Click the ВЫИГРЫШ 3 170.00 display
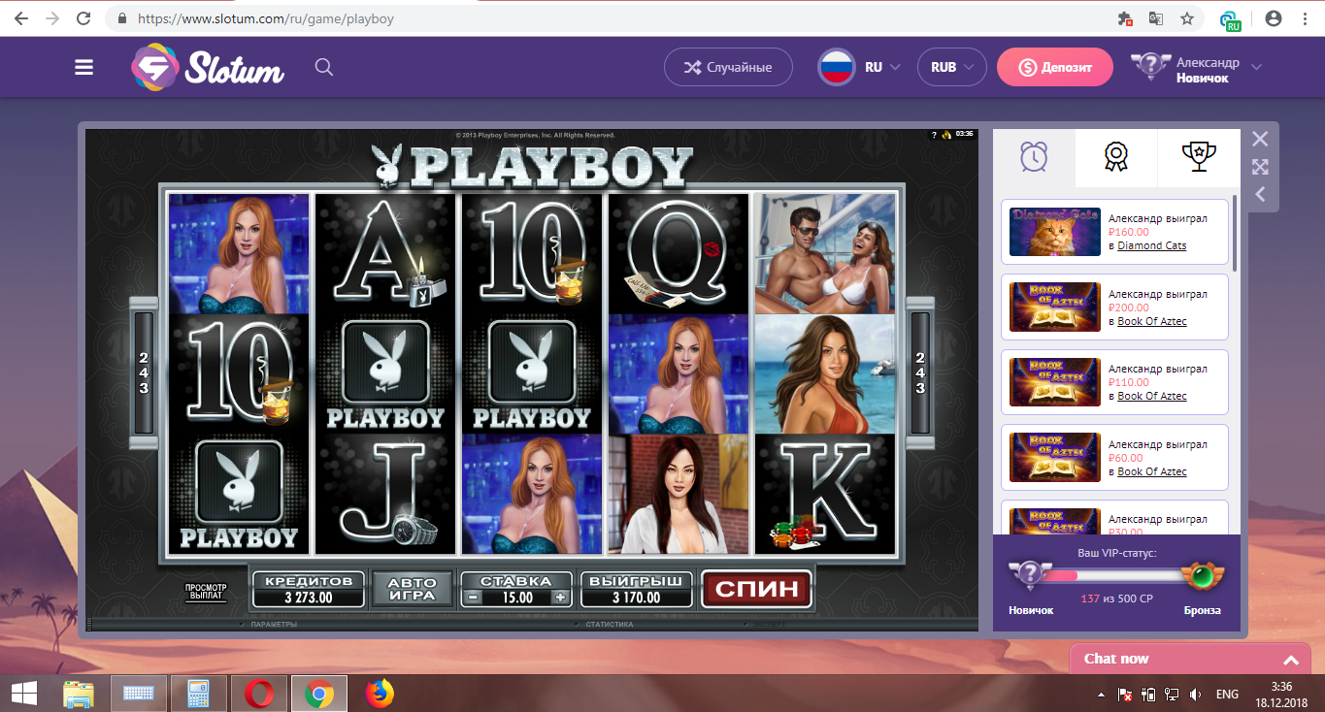This screenshot has height=712, width=1325. [x=637, y=589]
